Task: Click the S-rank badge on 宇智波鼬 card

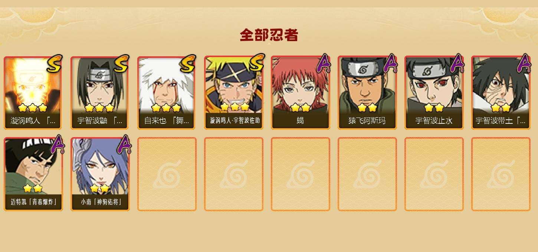Action: (121, 64)
